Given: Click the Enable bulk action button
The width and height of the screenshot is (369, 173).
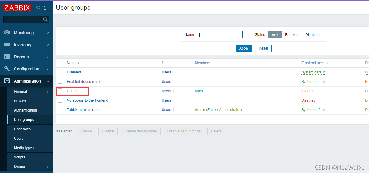Looking at the screenshot, I should (86, 131).
